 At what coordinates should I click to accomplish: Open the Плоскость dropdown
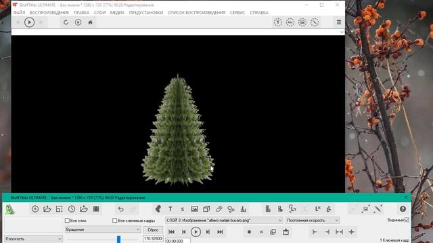click(33, 238)
